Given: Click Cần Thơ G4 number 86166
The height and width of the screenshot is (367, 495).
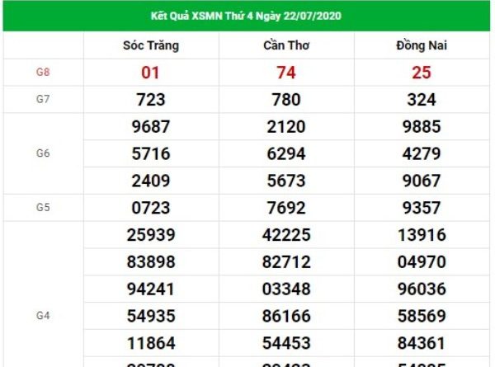Looking at the screenshot, I should click(x=286, y=316).
